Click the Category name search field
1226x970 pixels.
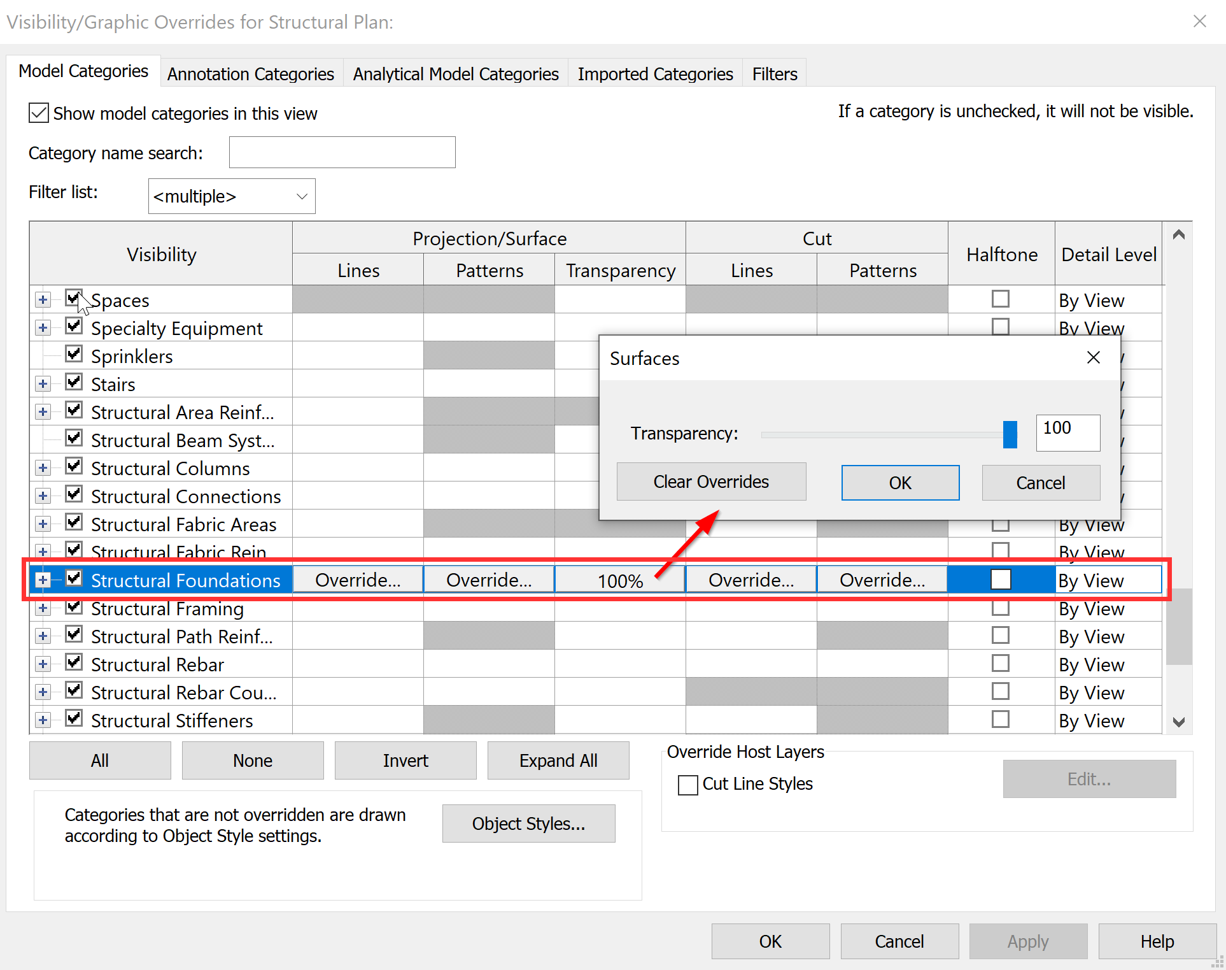pyautogui.click(x=342, y=152)
